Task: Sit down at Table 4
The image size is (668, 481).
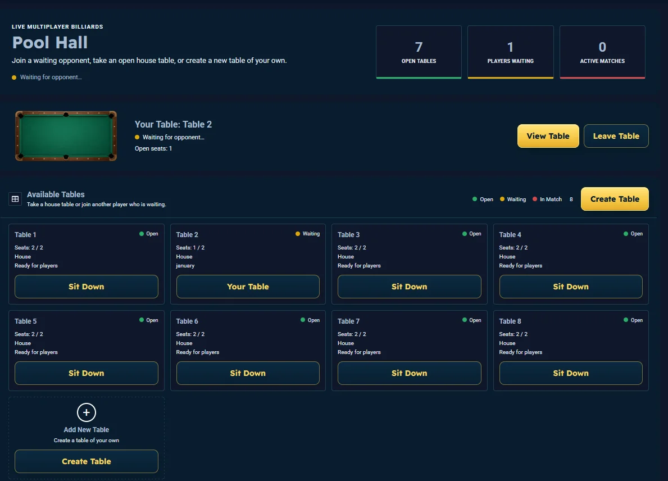Action: (x=571, y=287)
